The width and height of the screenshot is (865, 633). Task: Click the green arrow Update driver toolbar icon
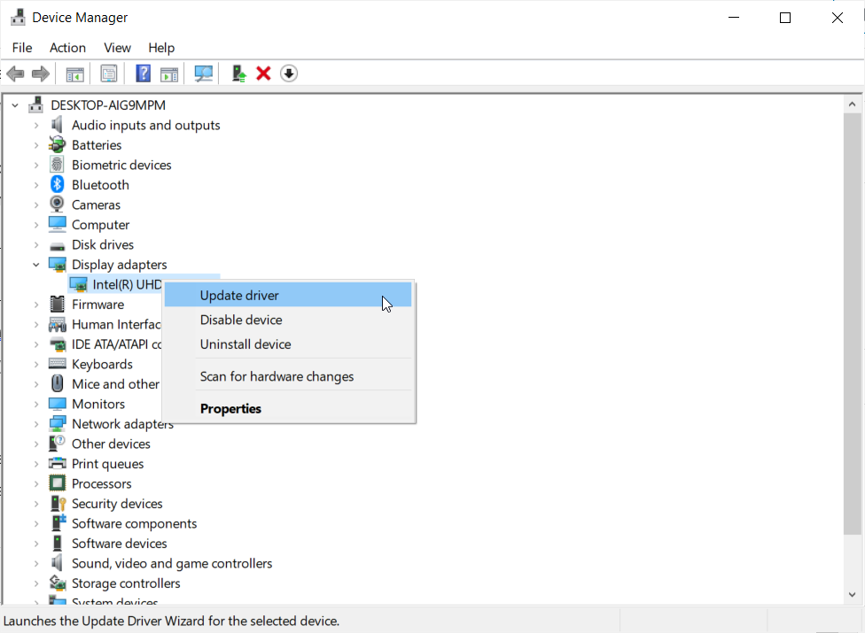coord(238,73)
